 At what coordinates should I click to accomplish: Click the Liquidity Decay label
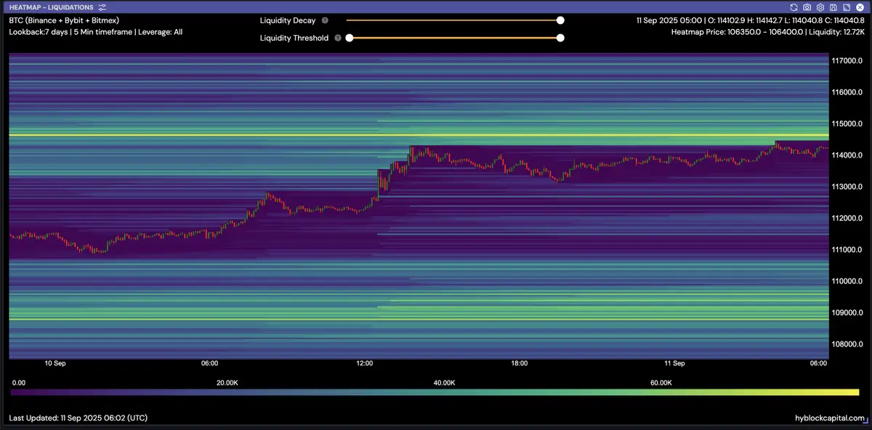(x=288, y=21)
